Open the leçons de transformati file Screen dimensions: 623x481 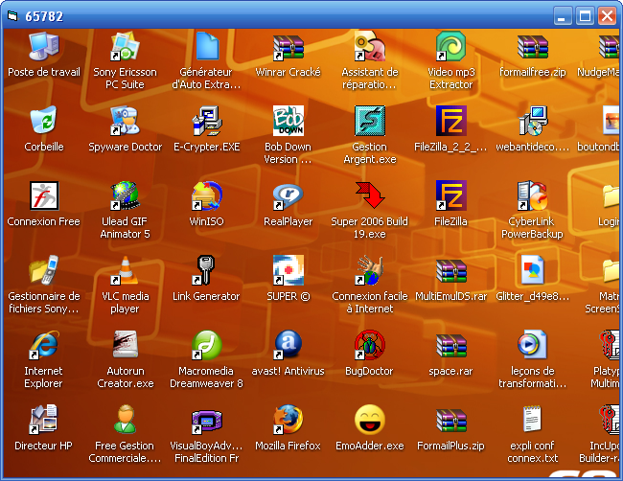click(532, 345)
